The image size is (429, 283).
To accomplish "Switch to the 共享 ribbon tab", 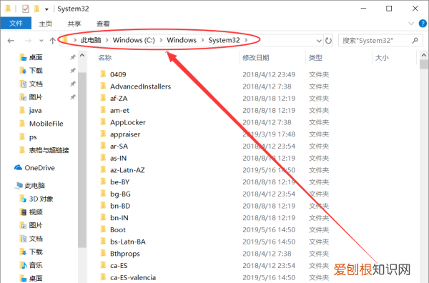I will (74, 24).
